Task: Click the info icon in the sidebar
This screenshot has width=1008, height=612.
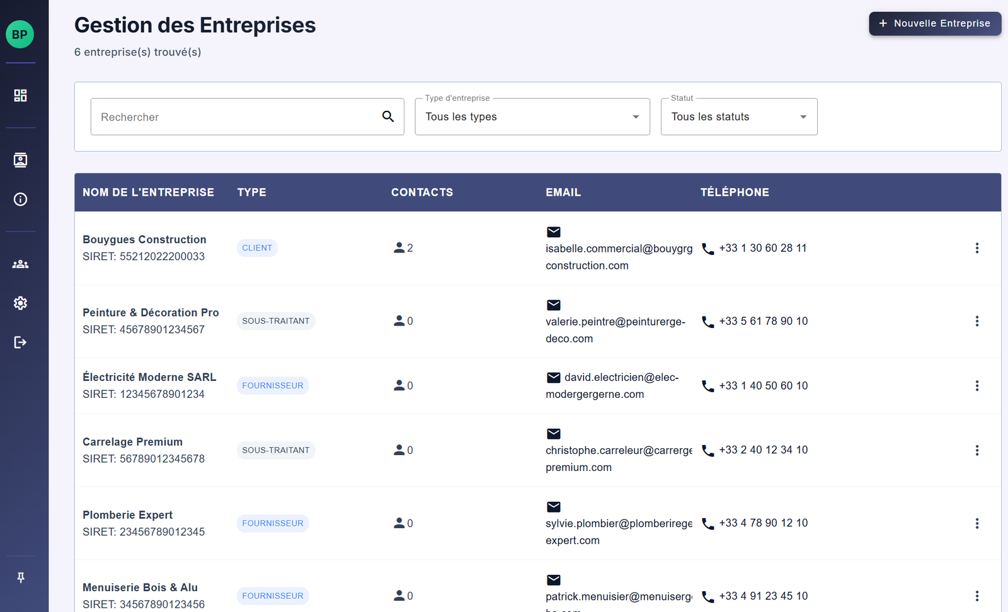Action: point(20,199)
